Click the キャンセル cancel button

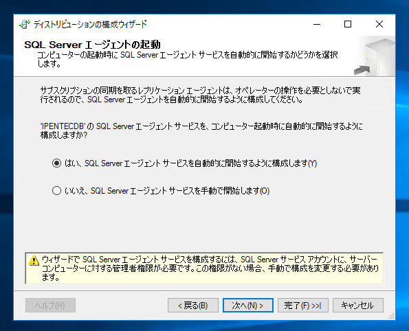[358, 305]
